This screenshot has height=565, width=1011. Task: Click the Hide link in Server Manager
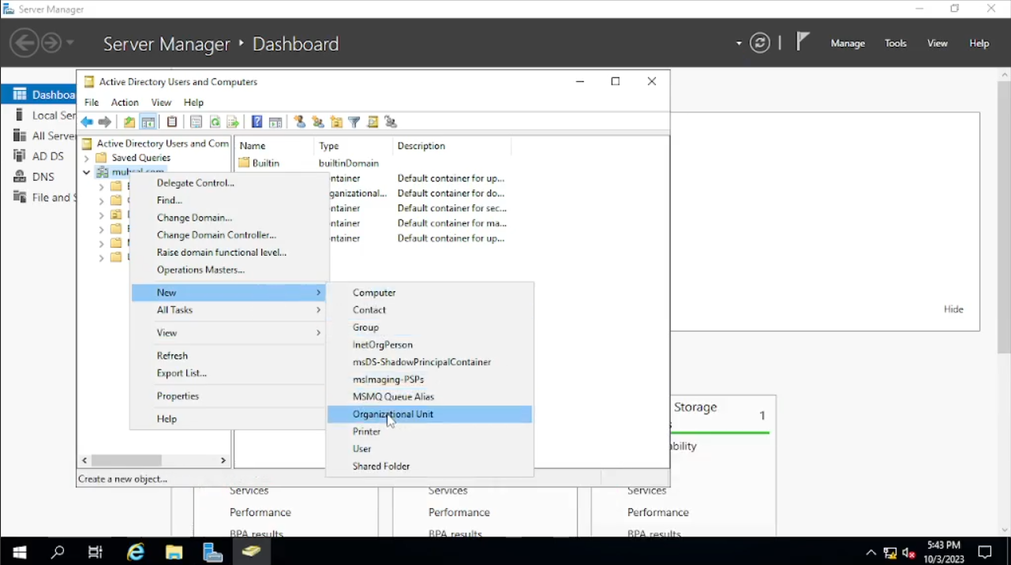(953, 309)
